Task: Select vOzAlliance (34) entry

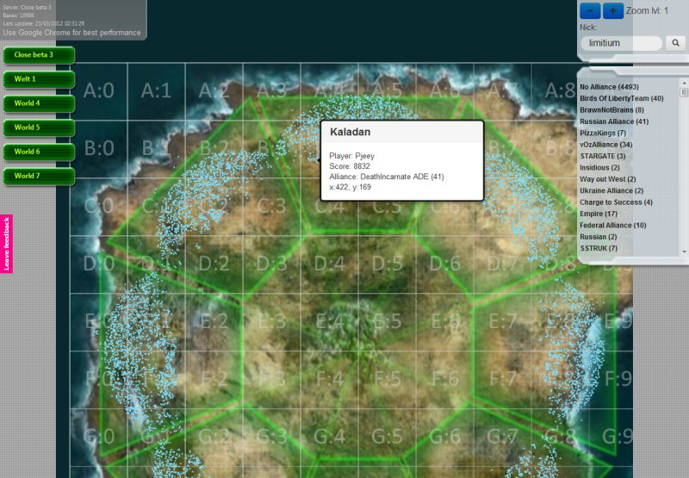Action: 606,145
